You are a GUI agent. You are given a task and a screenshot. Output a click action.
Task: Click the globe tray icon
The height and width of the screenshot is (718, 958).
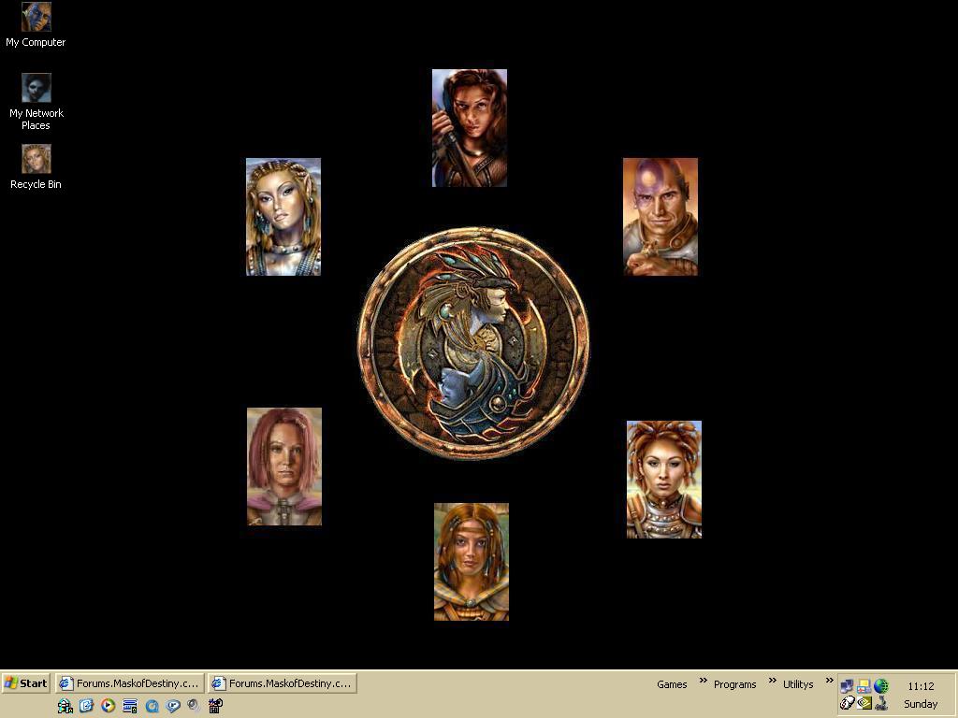pos(880,686)
